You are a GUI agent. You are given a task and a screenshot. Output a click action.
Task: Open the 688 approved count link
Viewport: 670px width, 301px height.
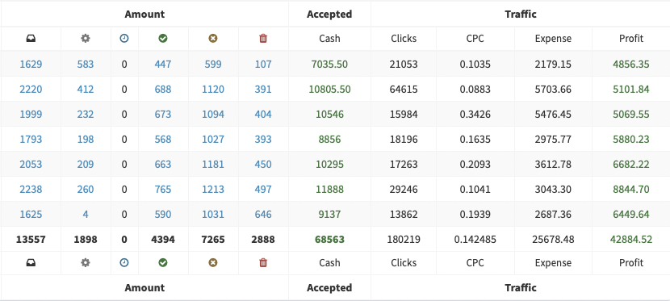tap(163, 90)
